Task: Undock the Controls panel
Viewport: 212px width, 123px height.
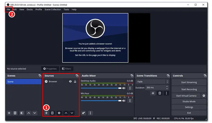Action: [205, 76]
